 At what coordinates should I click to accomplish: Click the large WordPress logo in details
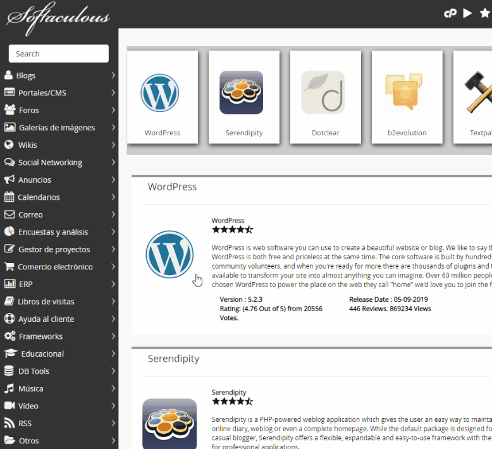tap(169, 254)
